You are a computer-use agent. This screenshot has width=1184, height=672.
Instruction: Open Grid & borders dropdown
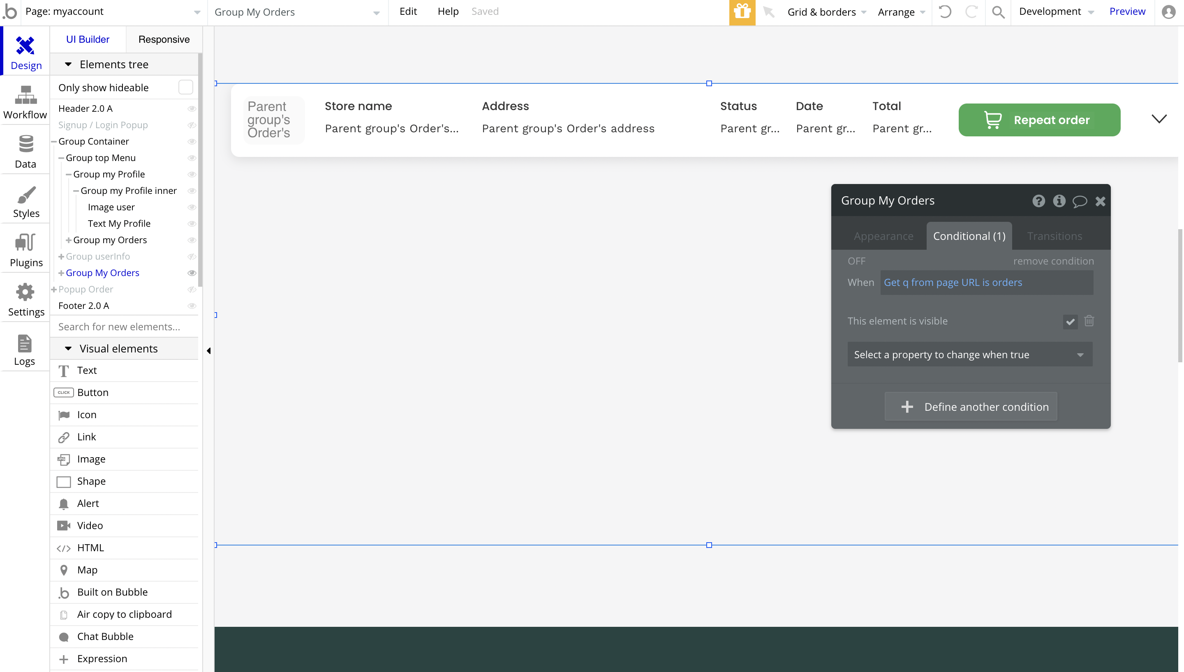(x=826, y=12)
